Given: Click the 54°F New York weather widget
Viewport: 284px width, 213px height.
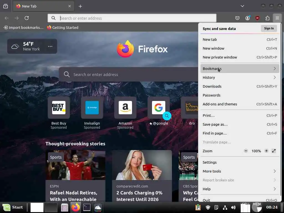Looking at the screenshot, I should coord(32,46).
